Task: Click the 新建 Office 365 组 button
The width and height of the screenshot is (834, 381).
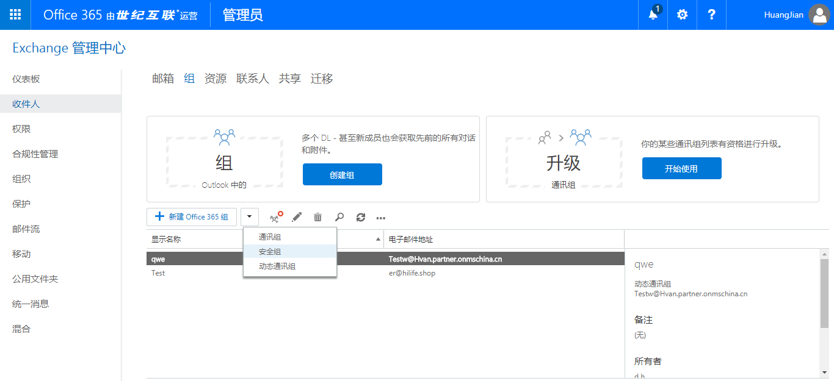Action: click(x=192, y=217)
